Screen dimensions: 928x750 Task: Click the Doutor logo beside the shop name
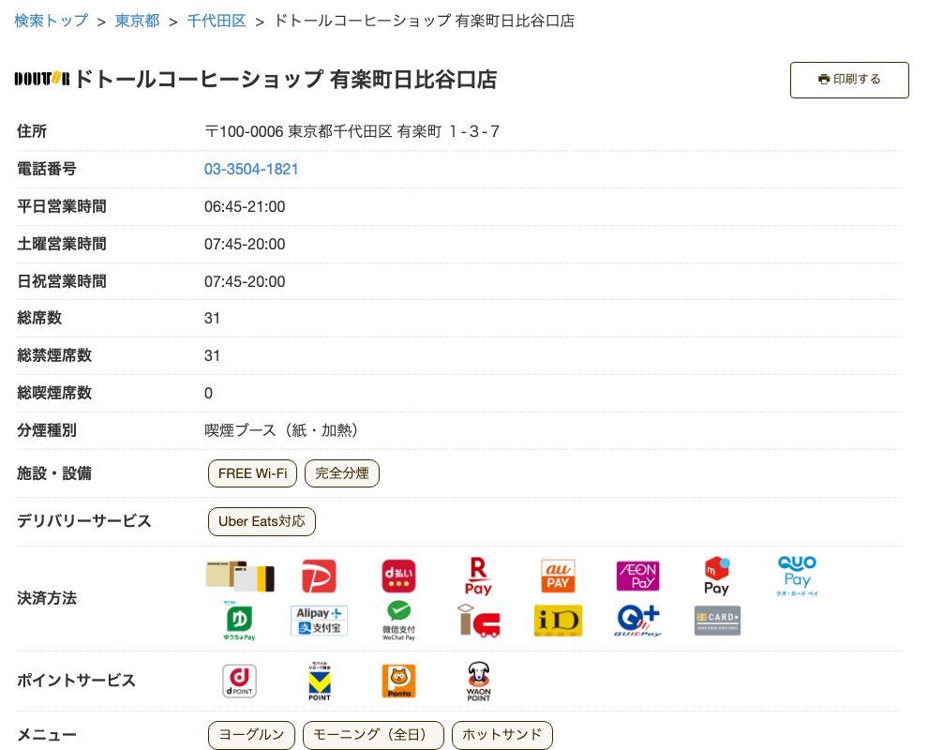42,79
